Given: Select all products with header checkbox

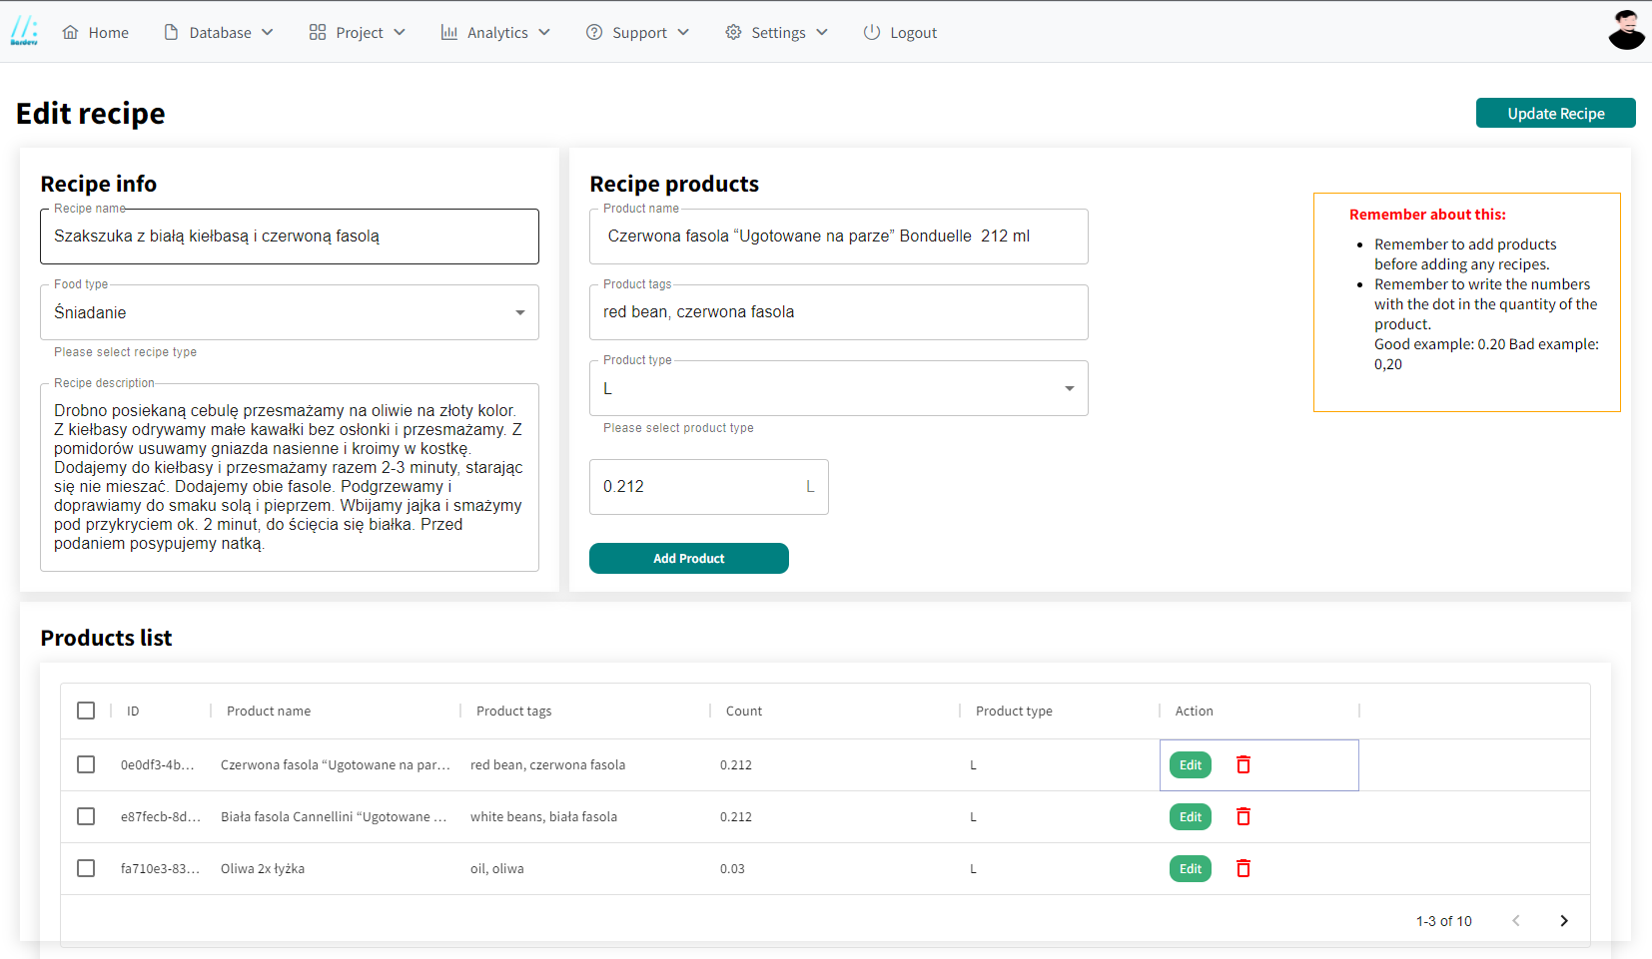Looking at the screenshot, I should tap(86, 711).
